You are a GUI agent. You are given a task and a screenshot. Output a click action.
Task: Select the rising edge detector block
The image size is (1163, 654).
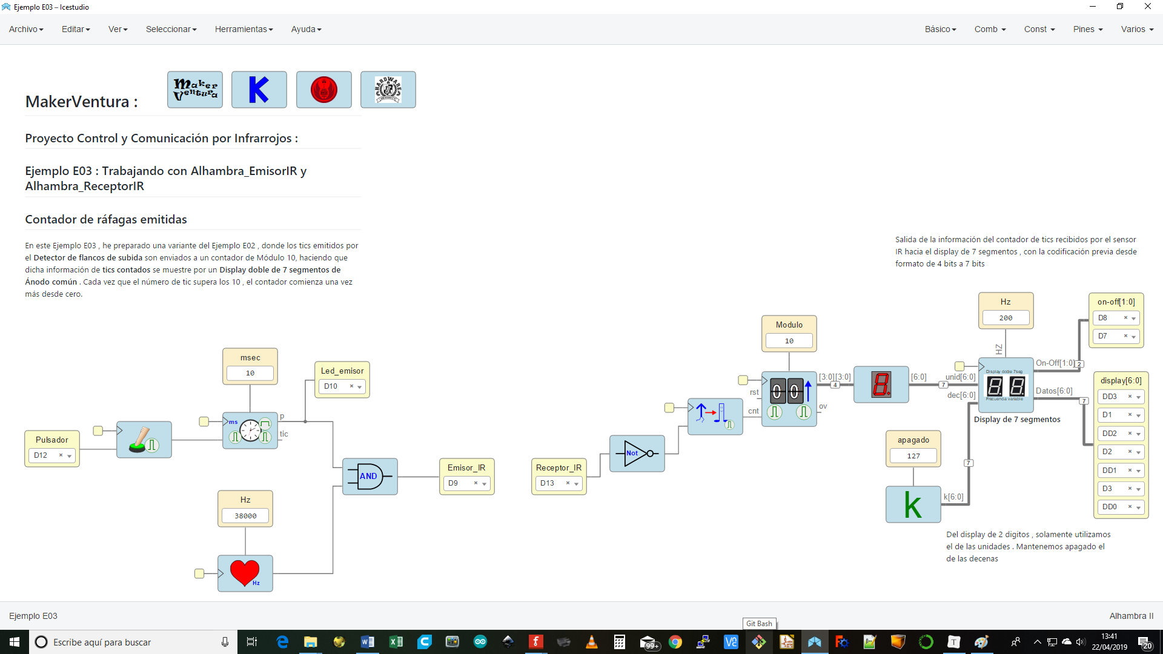715,416
